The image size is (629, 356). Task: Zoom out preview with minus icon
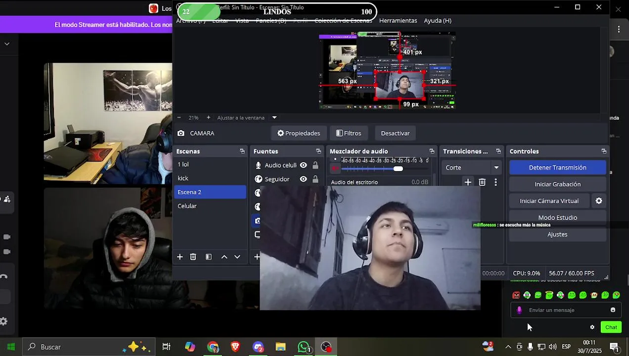[x=179, y=118]
